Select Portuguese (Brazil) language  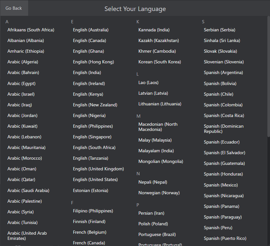click(157, 234)
